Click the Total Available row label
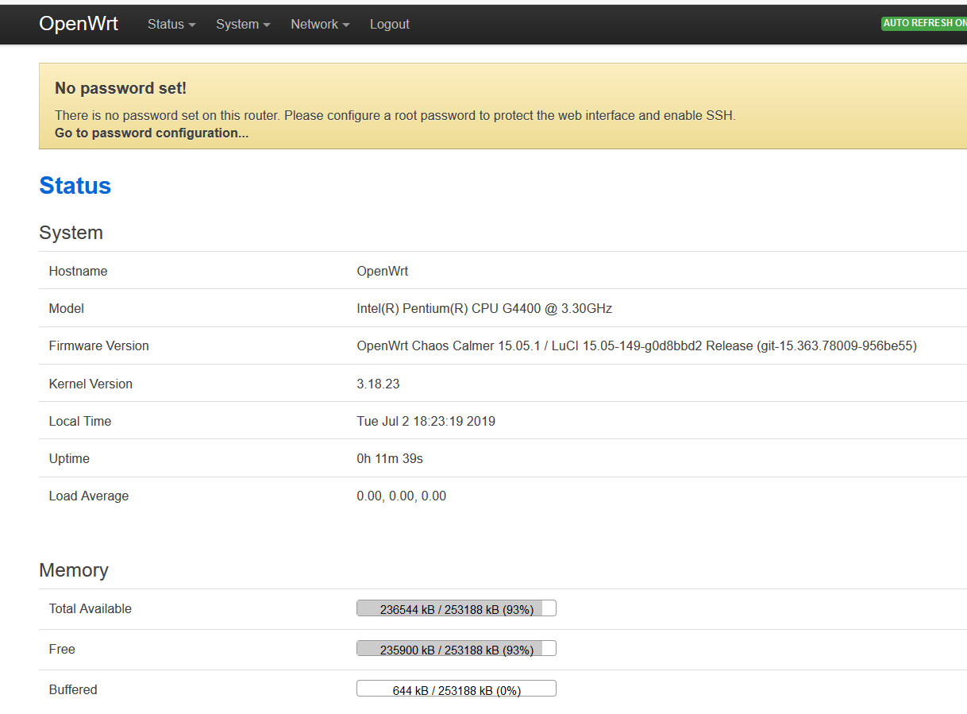This screenshot has width=967, height=714. click(91, 608)
